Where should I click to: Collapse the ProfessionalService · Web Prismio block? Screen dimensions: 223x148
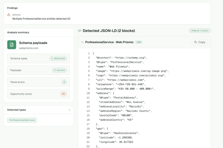pyautogui.click(x=82, y=42)
